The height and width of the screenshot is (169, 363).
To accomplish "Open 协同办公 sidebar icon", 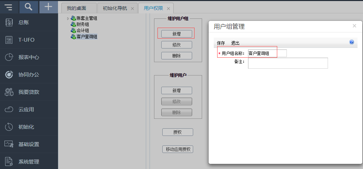I will coord(9,75).
